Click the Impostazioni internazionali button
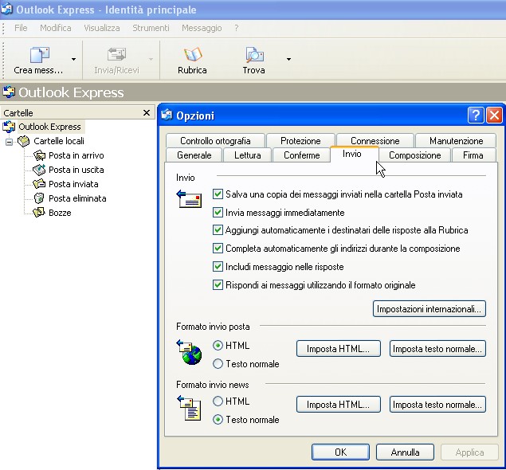The width and height of the screenshot is (506, 470). pos(430,309)
